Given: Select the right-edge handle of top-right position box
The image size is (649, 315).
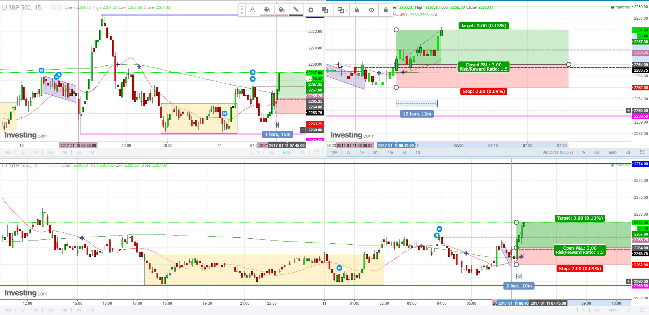Looking at the screenshot, I should [568, 65].
